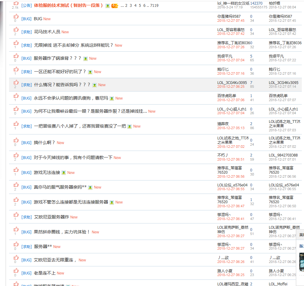Click image attachment icon after "什么情况？能告诉我吗"

[x=95, y=85]
